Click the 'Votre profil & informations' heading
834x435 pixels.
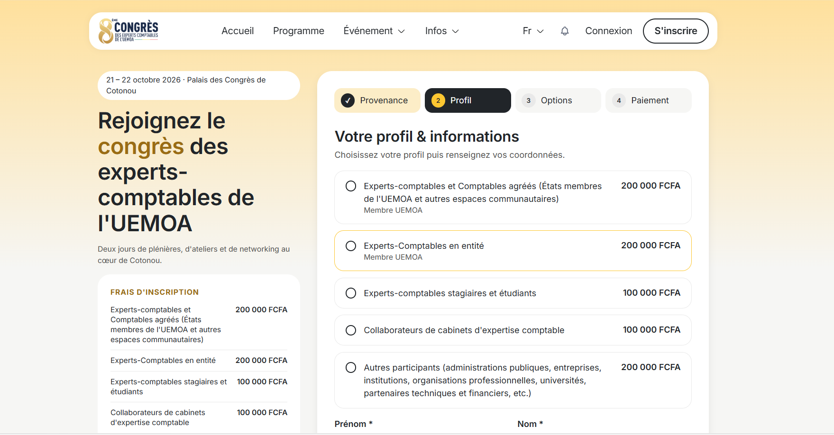427,136
